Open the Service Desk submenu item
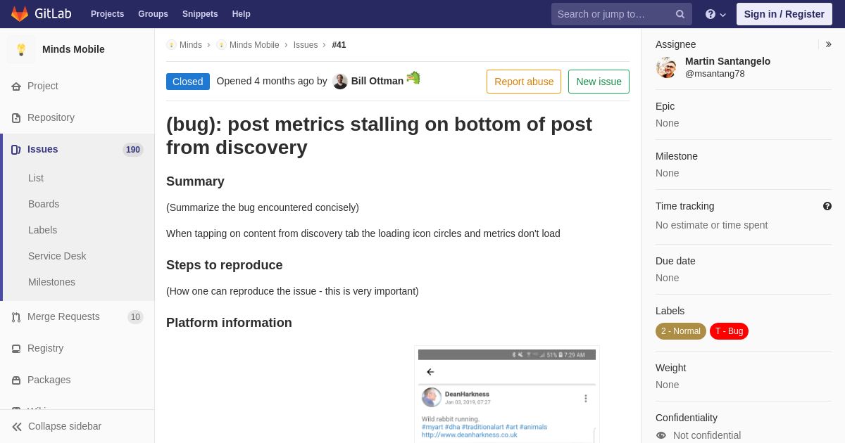 [57, 256]
